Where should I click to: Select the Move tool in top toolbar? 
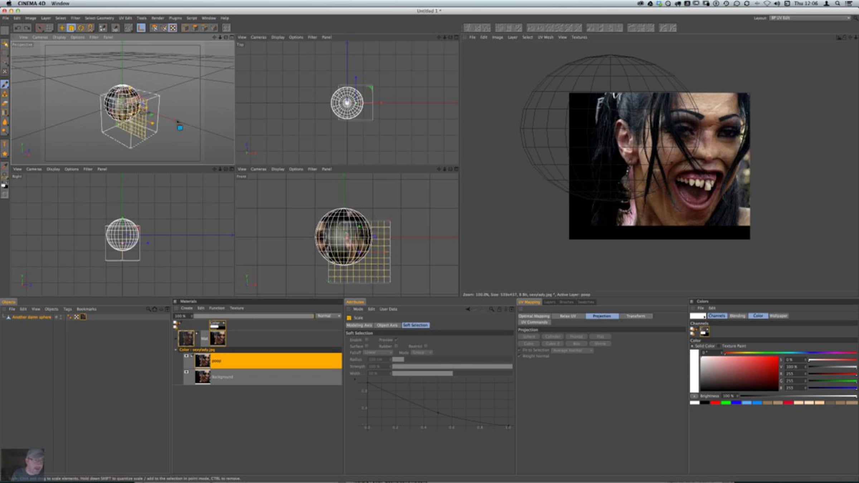coord(62,28)
